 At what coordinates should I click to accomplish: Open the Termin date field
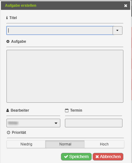94,123
